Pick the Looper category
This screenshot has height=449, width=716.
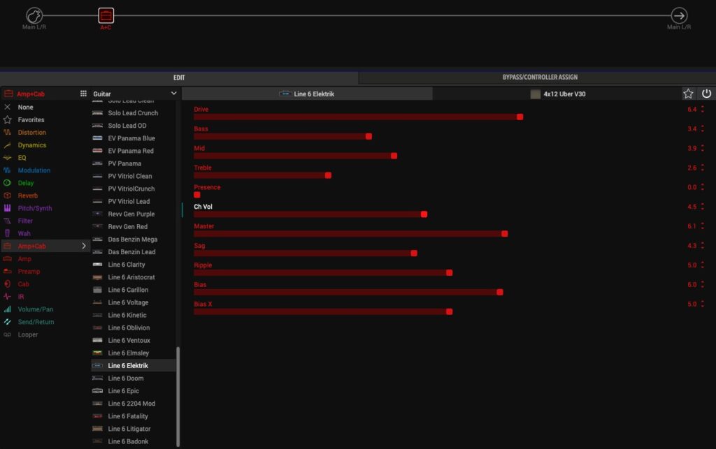[x=28, y=334]
